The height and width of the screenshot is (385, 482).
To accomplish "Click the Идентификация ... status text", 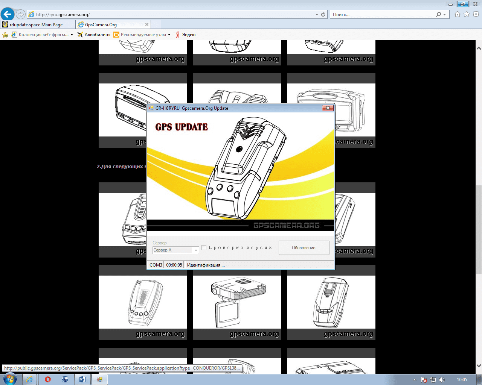I will pos(206,265).
